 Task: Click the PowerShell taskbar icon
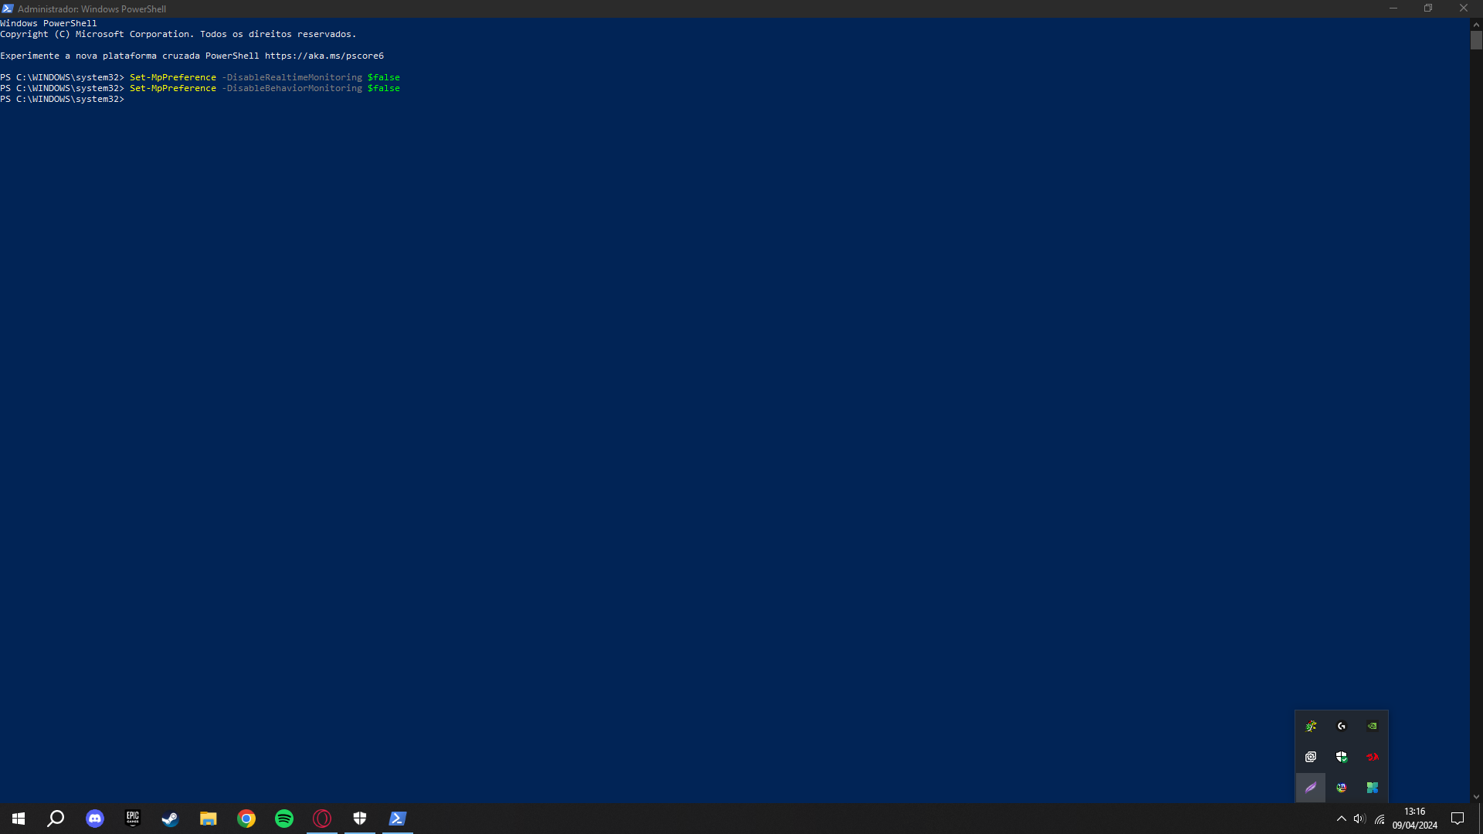click(398, 819)
